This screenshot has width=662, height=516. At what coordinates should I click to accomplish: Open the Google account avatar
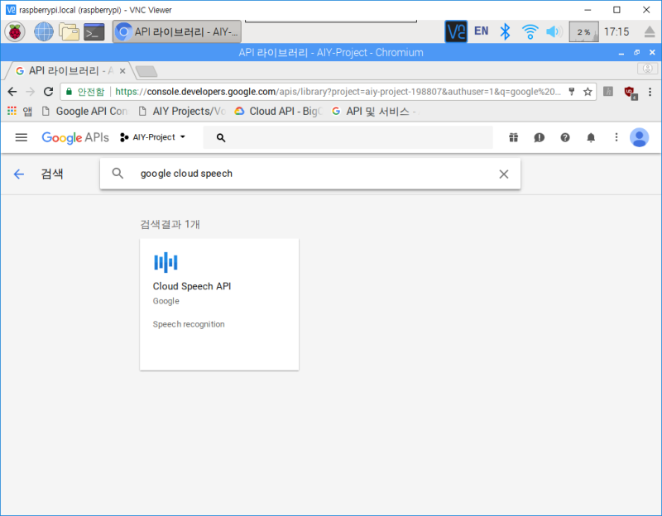pyautogui.click(x=639, y=137)
